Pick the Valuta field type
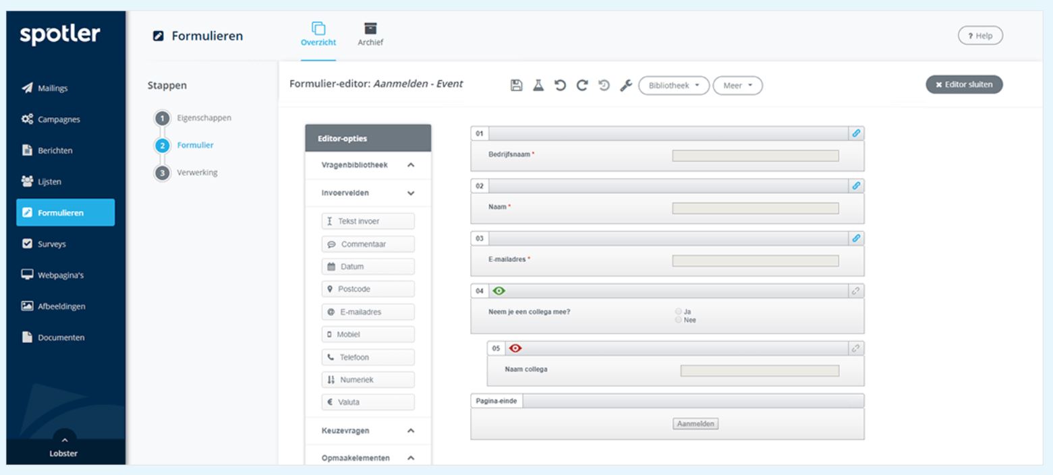Screen dimensions: 1053x475 [x=368, y=402]
